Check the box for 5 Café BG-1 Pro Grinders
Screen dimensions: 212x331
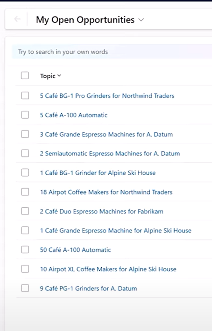[x=25, y=96]
